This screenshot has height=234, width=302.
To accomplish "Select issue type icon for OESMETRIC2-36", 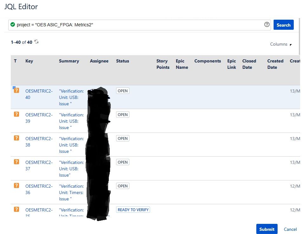I will pyautogui.click(x=16, y=185).
